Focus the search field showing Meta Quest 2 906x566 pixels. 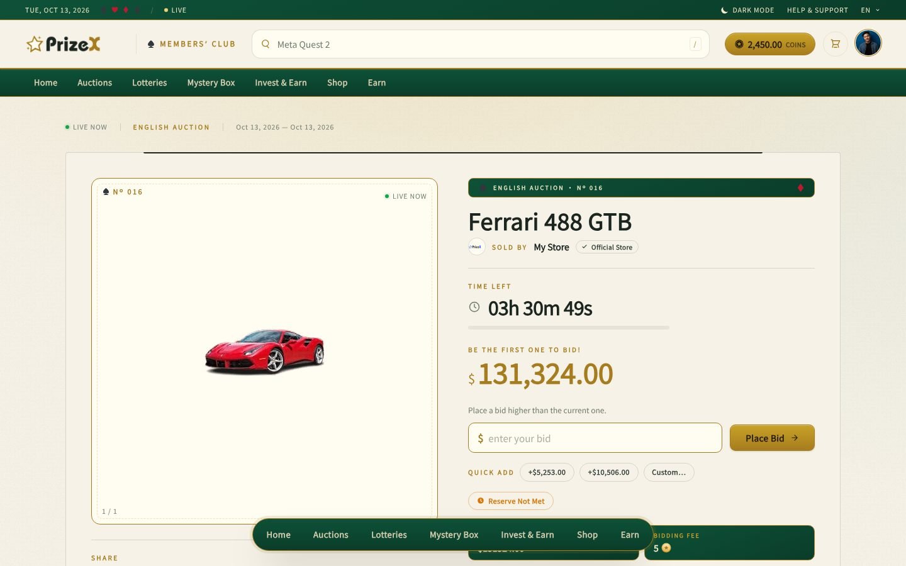pos(481,44)
